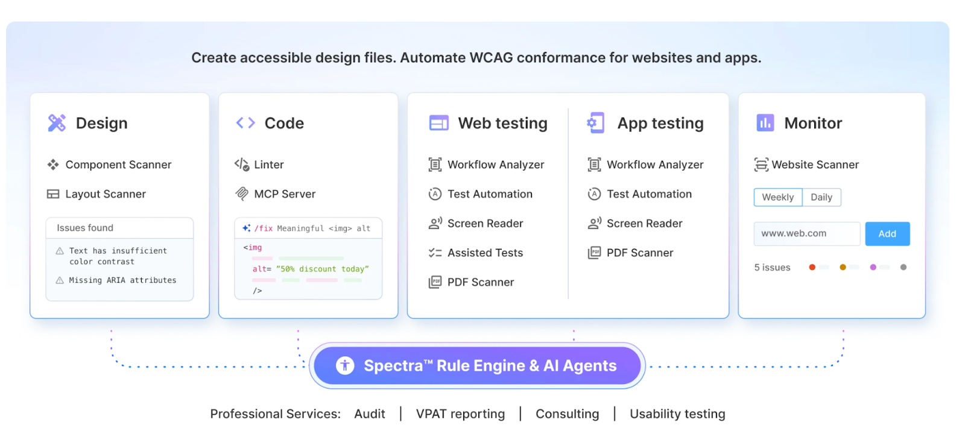Viewport: 965px width, 434px height.
Task: Click the Component Scanner diamond icon
Action: point(53,165)
